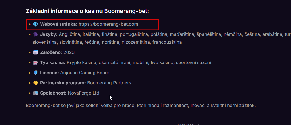
Task: Click the Partnerský program label
Action: pyautogui.click(x=63, y=83)
